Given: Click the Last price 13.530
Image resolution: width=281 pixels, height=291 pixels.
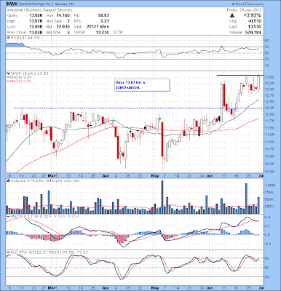Looking at the screenshot, I should click(255, 27).
